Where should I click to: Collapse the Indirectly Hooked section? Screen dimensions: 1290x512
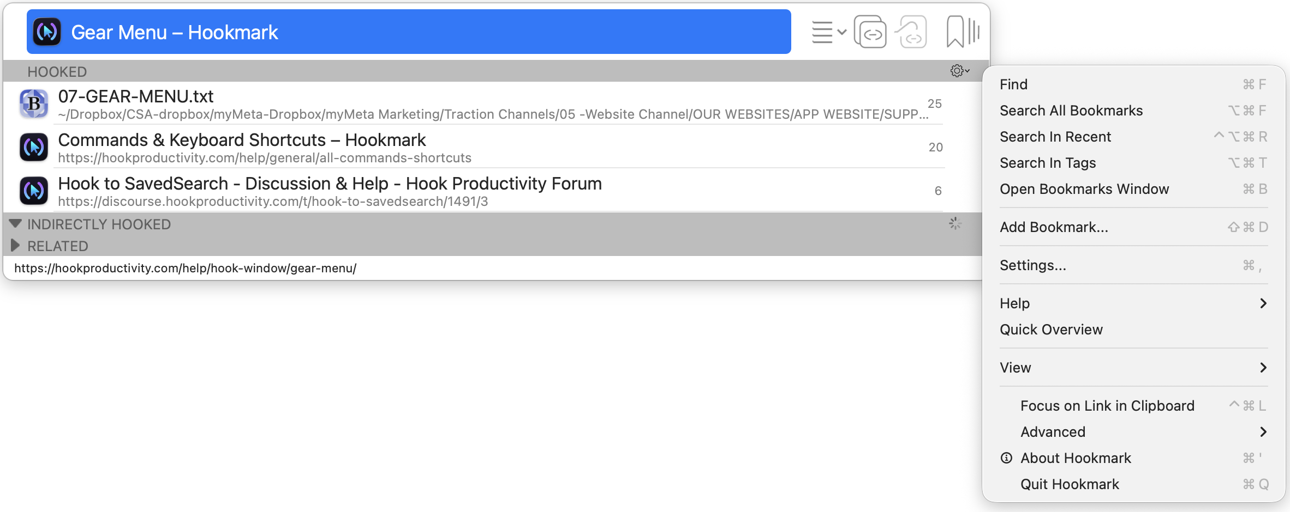tap(15, 224)
